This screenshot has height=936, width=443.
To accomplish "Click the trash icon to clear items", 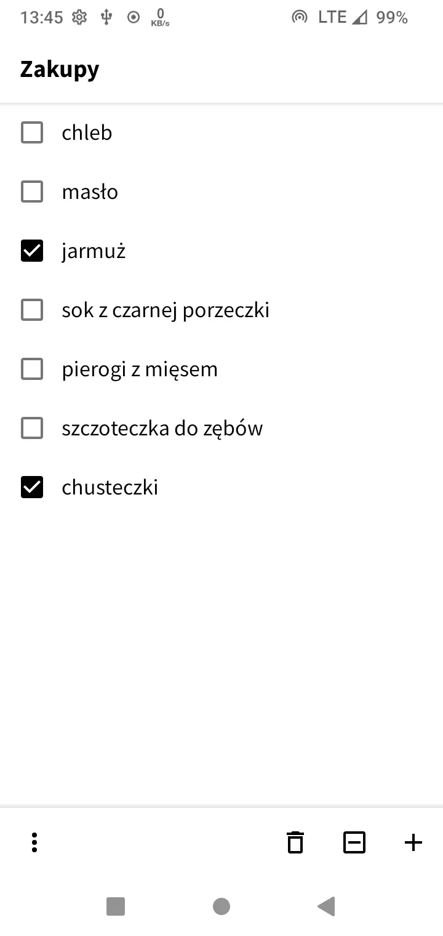I will click(x=295, y=842).
